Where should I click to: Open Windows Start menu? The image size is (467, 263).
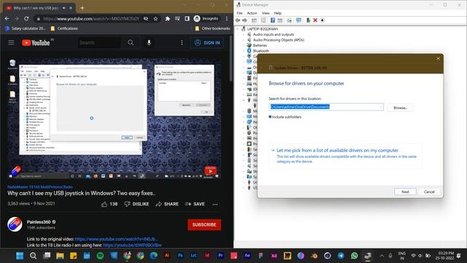(x=20, y=256)
